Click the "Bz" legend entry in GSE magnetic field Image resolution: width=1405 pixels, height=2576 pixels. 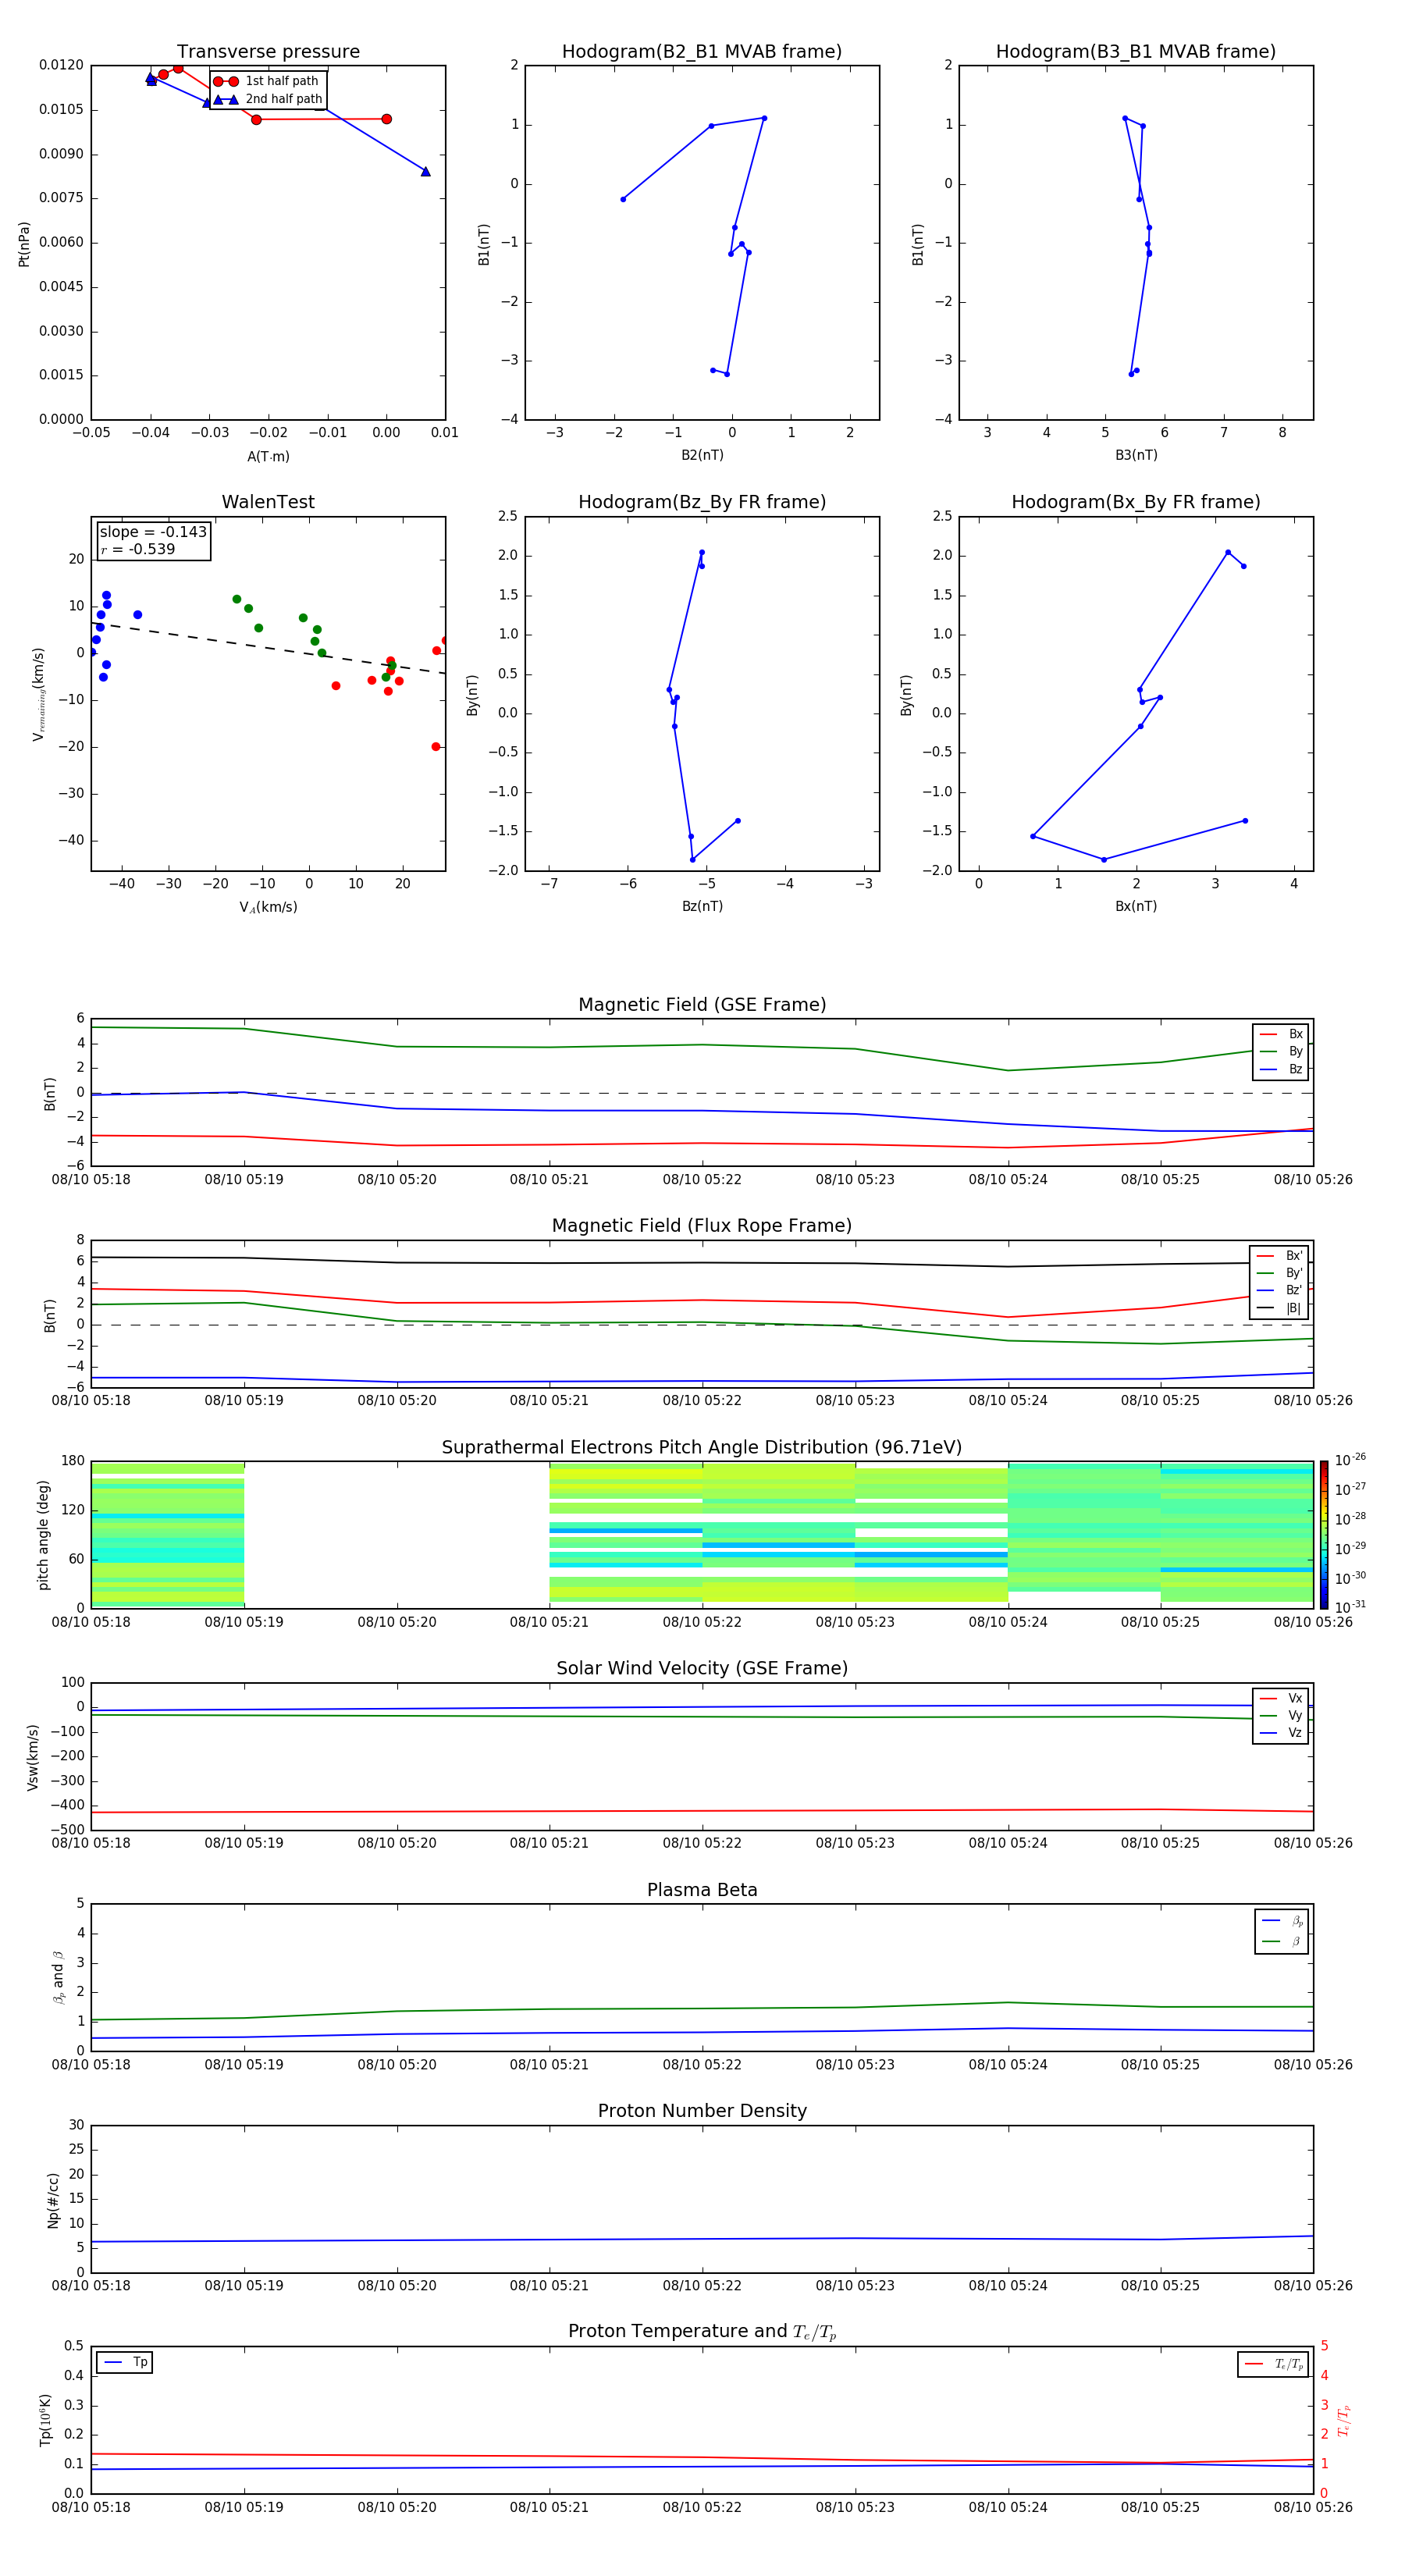click(1281, 1069)
